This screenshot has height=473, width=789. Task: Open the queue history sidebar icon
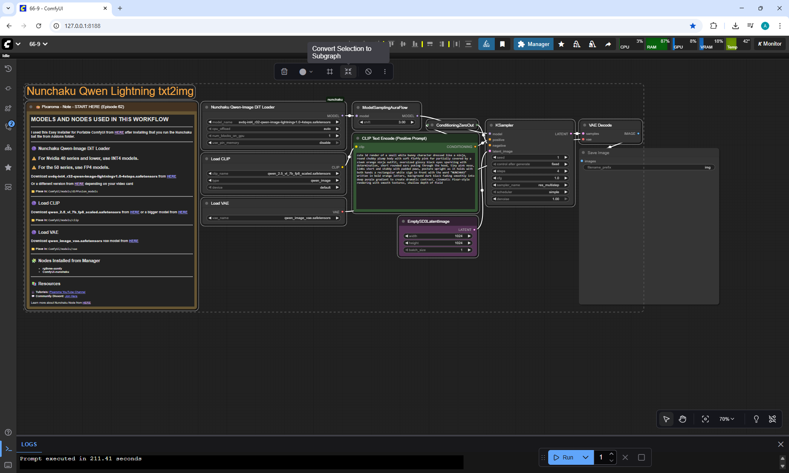coord(8,69)
